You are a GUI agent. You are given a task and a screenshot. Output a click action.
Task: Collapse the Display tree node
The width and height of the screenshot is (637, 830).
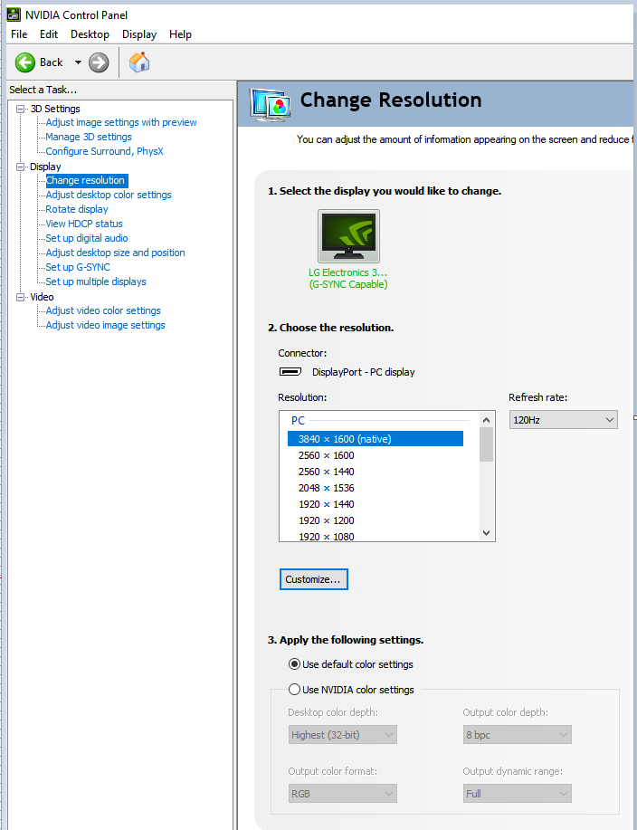(x=21, y=167)
